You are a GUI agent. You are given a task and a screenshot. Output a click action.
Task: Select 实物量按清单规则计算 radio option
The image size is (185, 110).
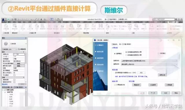point(126,52)
